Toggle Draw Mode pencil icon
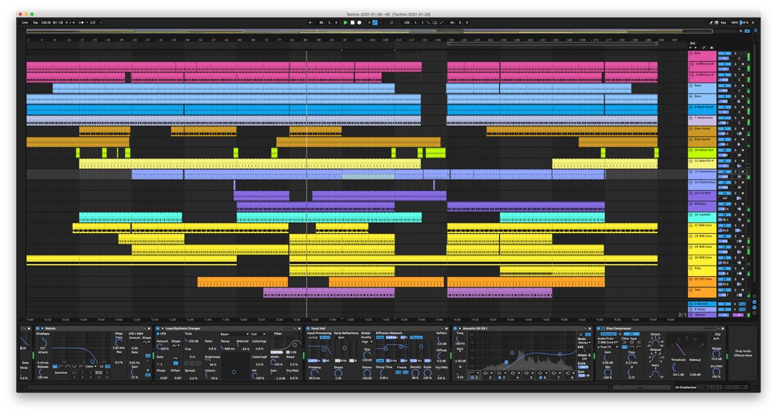This screenshot has height=414, width=777. tap(711, 22)
